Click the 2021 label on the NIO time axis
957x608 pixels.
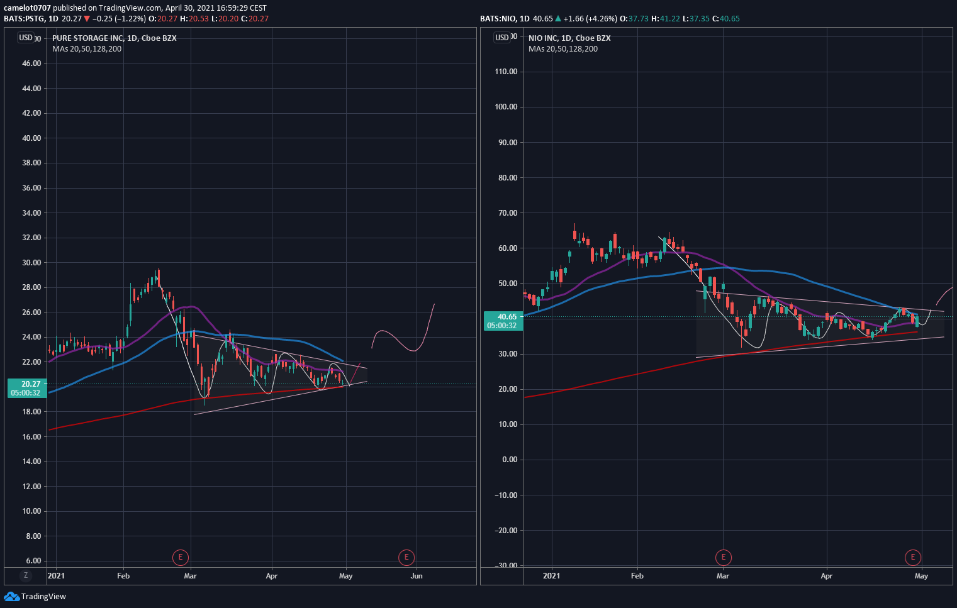pos(551,576)
